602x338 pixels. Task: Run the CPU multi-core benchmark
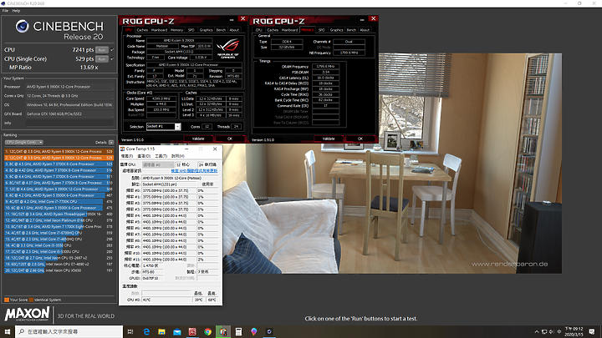pos(102,50)
